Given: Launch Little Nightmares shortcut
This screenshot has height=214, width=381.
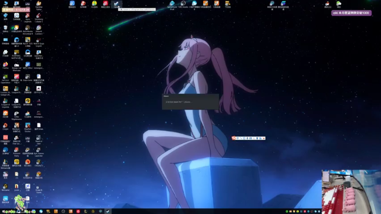Looking at the screenshot, I should coord(17,115).
